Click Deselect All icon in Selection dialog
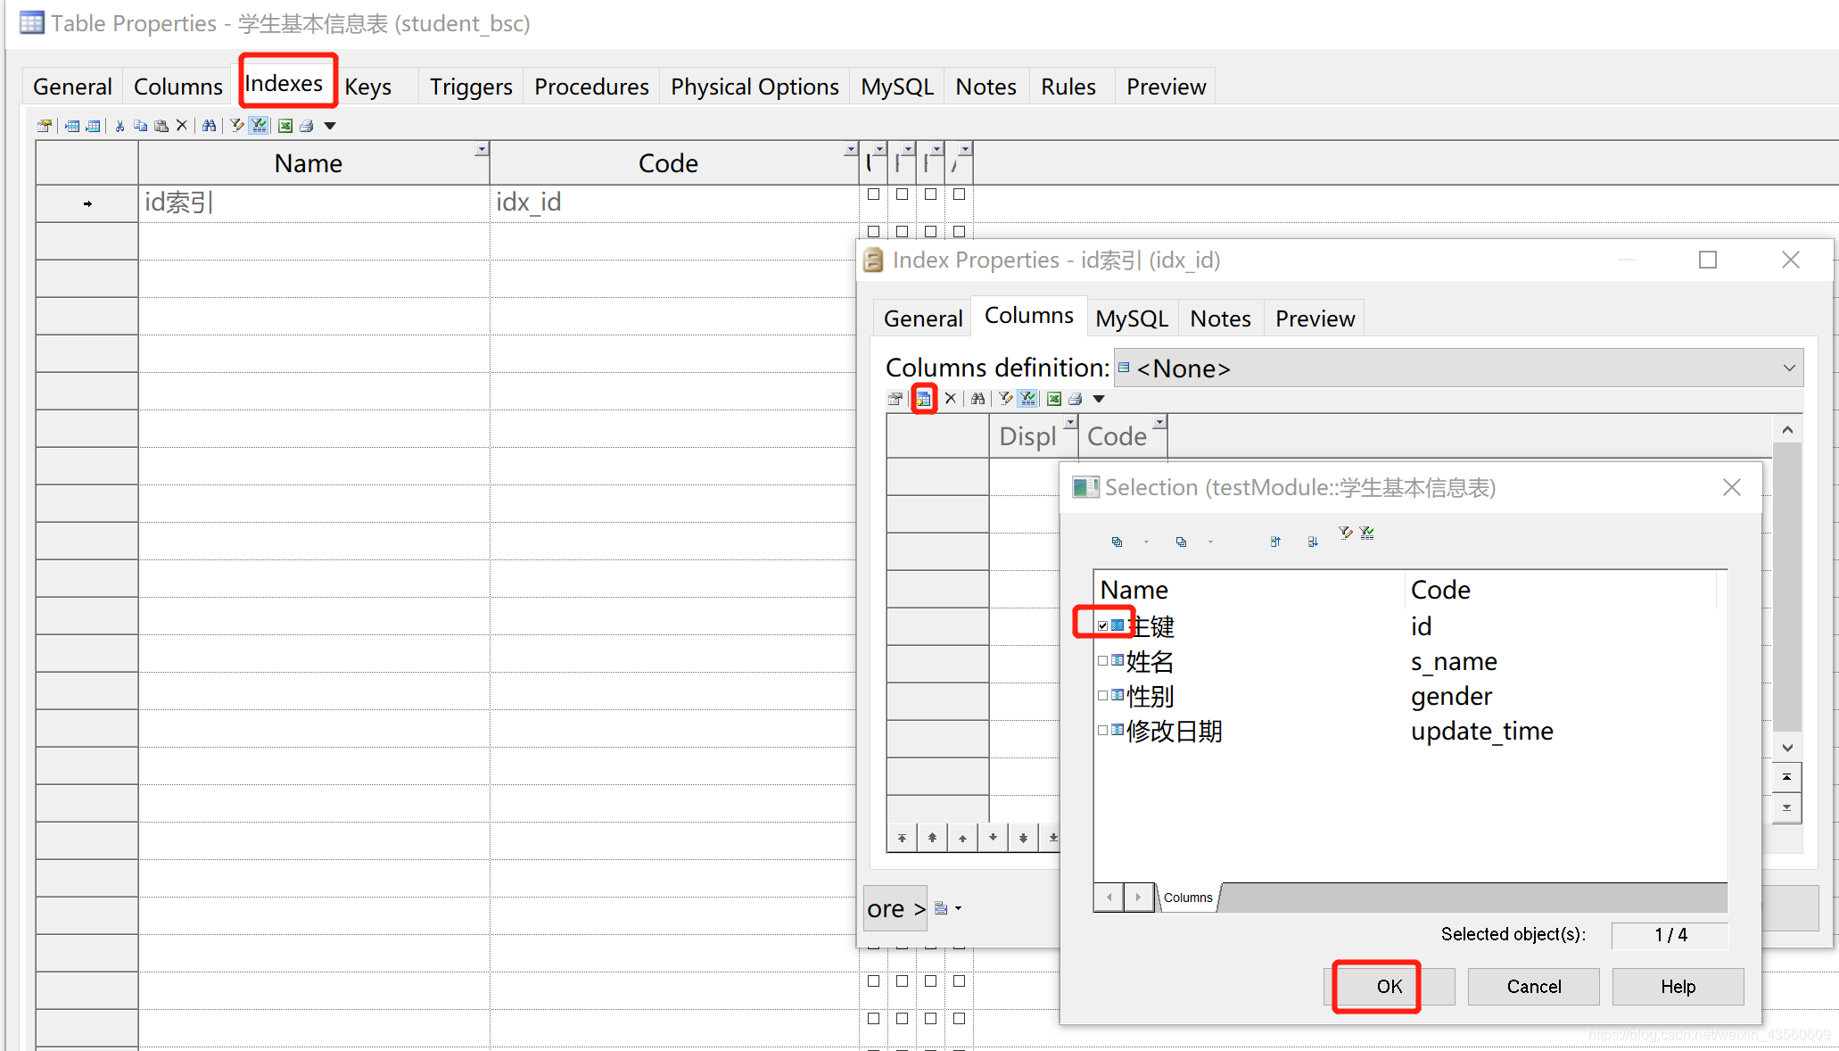Viewport: 1839px width, 1051px height. pyautogui.click(x=1181, y=542)
